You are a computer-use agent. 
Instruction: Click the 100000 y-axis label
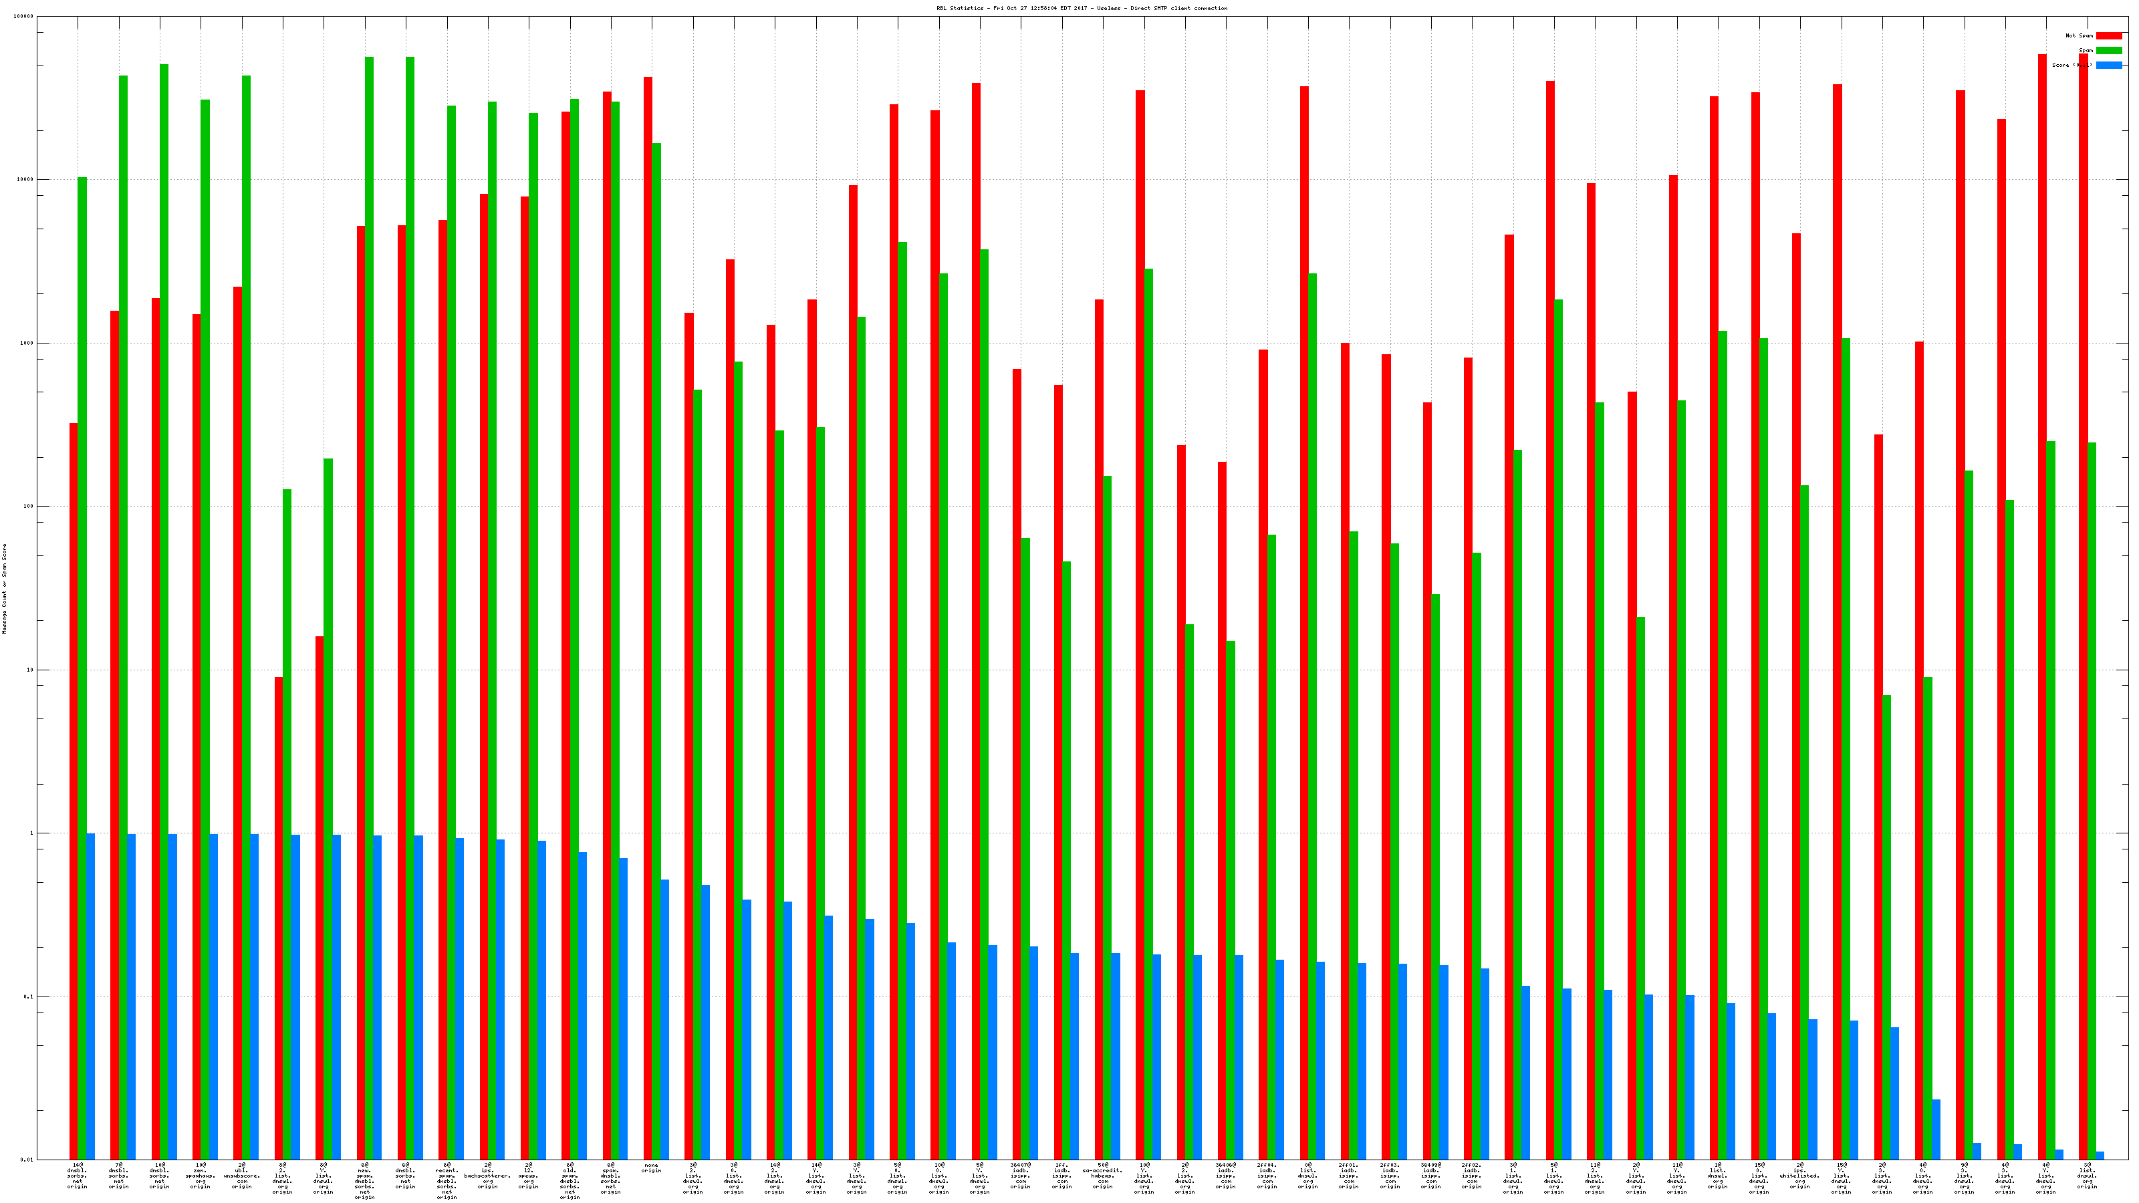coord(24,17)
